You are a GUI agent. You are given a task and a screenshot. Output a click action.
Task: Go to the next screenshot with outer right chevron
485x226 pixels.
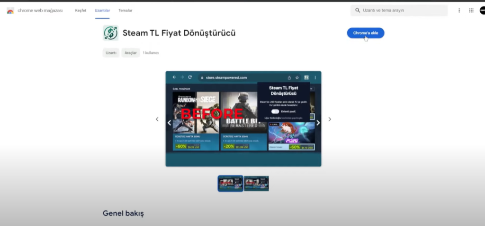click(x=330, y=119)
